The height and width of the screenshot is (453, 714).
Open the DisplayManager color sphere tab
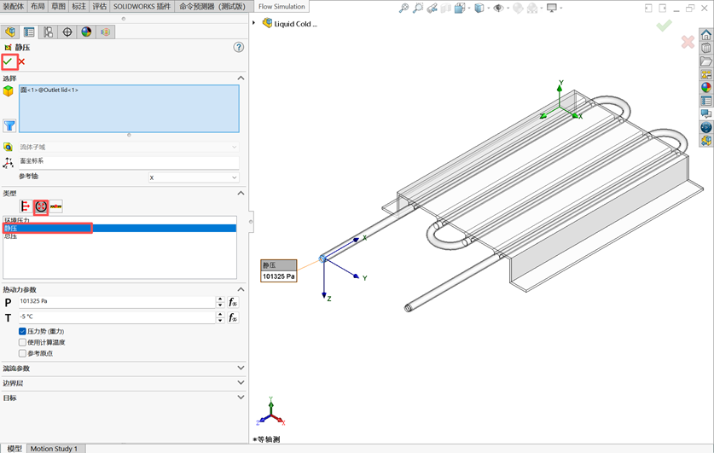[x=86, y=32]
